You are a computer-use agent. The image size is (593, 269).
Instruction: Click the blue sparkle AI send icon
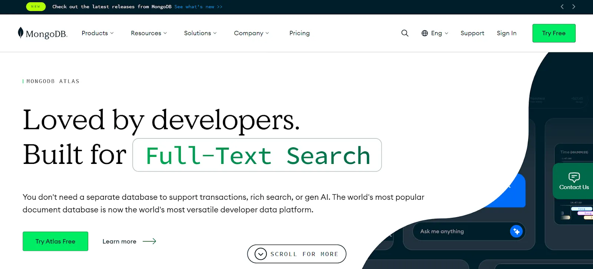[516, 231]
